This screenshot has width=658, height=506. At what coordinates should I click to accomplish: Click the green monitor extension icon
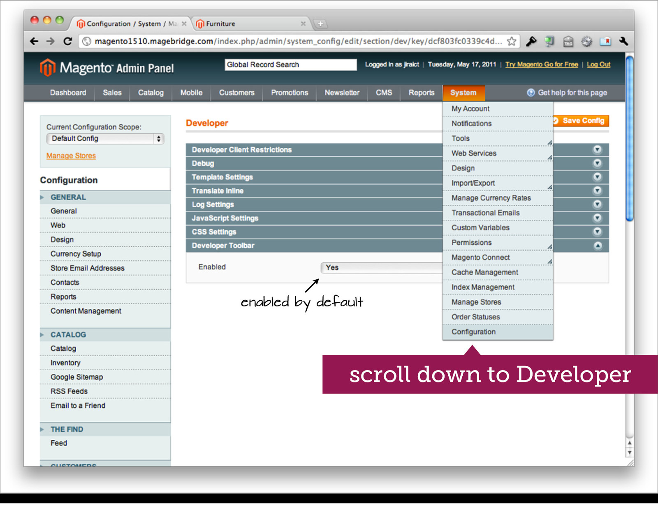pyautogui.click(x=549, y=41)
